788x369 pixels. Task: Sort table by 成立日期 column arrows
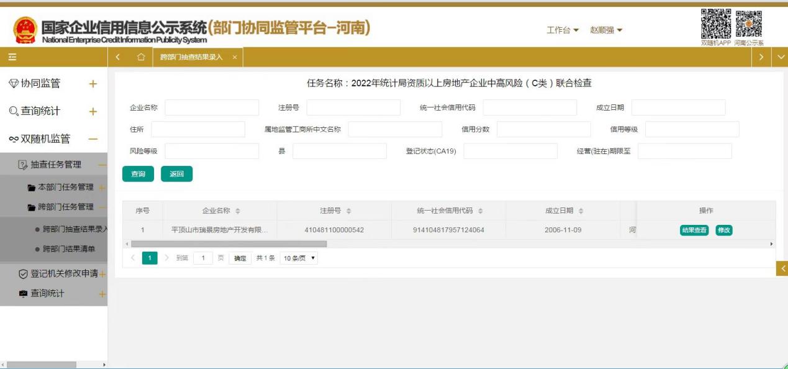580,211
